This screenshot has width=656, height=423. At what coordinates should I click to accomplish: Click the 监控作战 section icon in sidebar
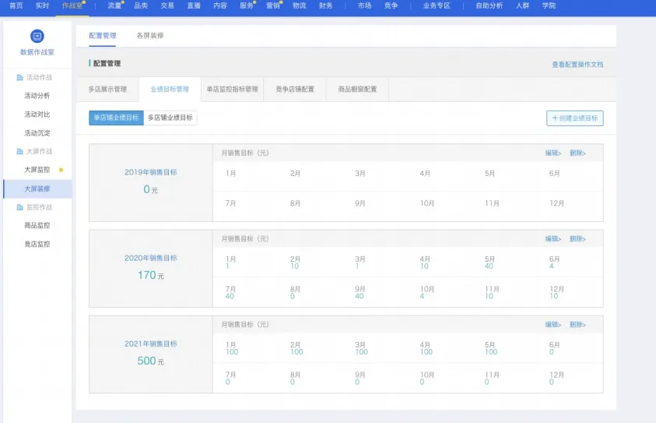[x=19, y=207]
